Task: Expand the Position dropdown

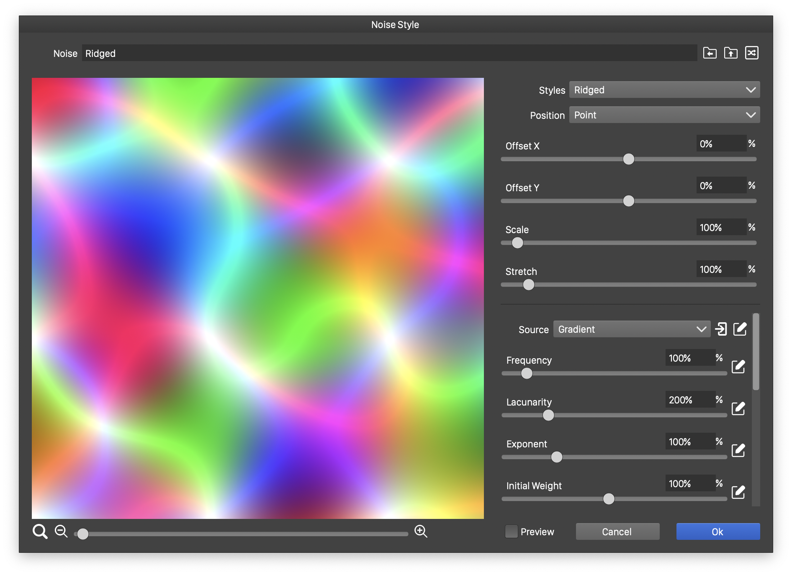Action: pos(664,115)
